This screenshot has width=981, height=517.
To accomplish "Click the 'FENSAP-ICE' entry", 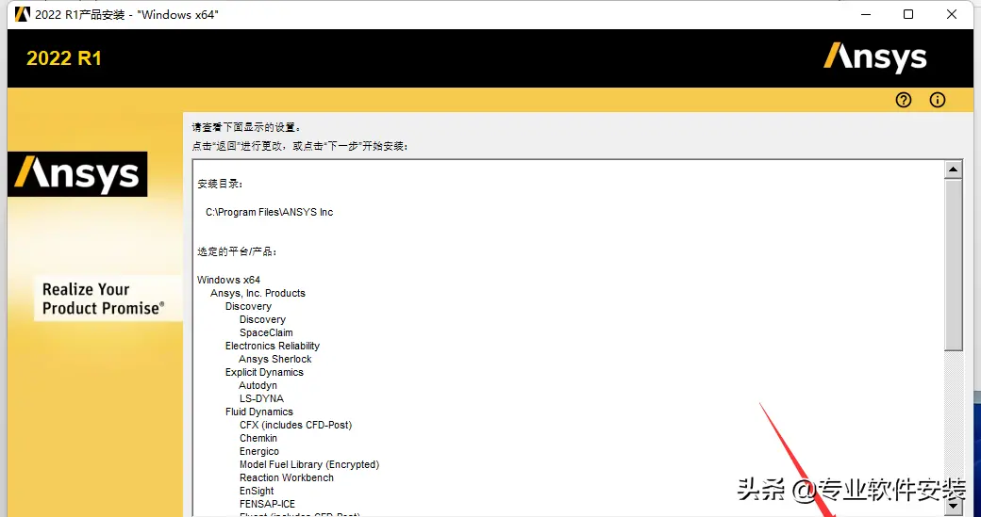I will coord(267,504).
